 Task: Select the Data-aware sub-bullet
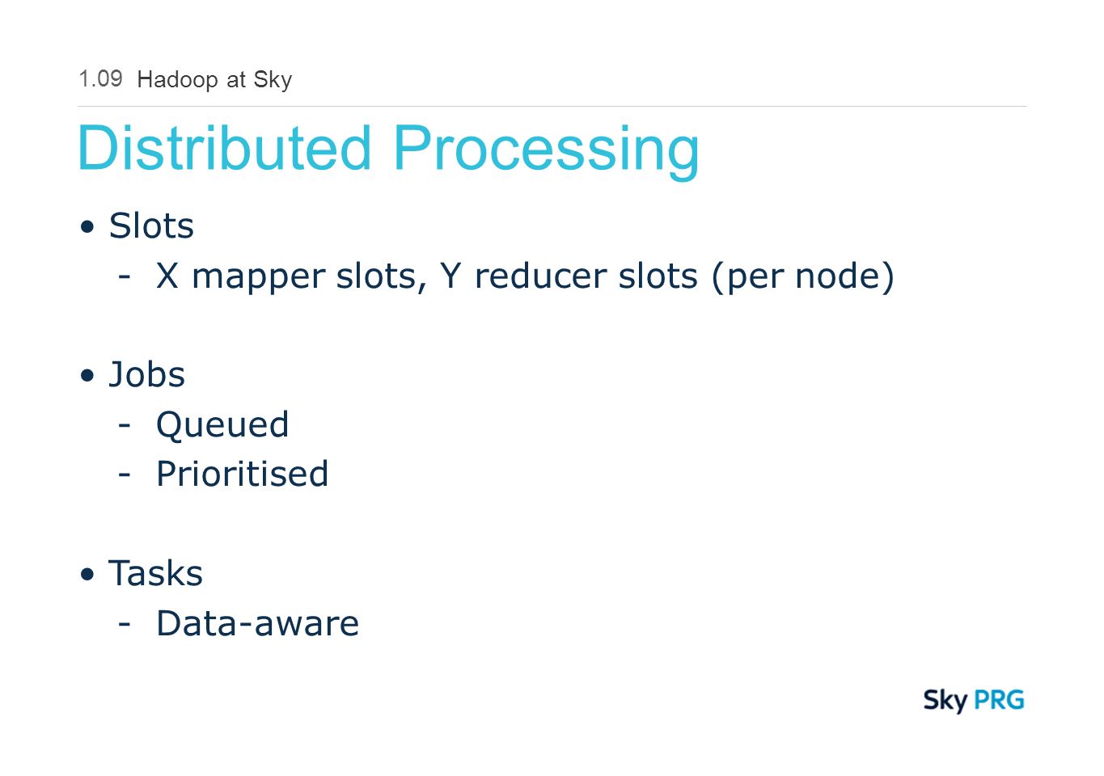(257, 623)
